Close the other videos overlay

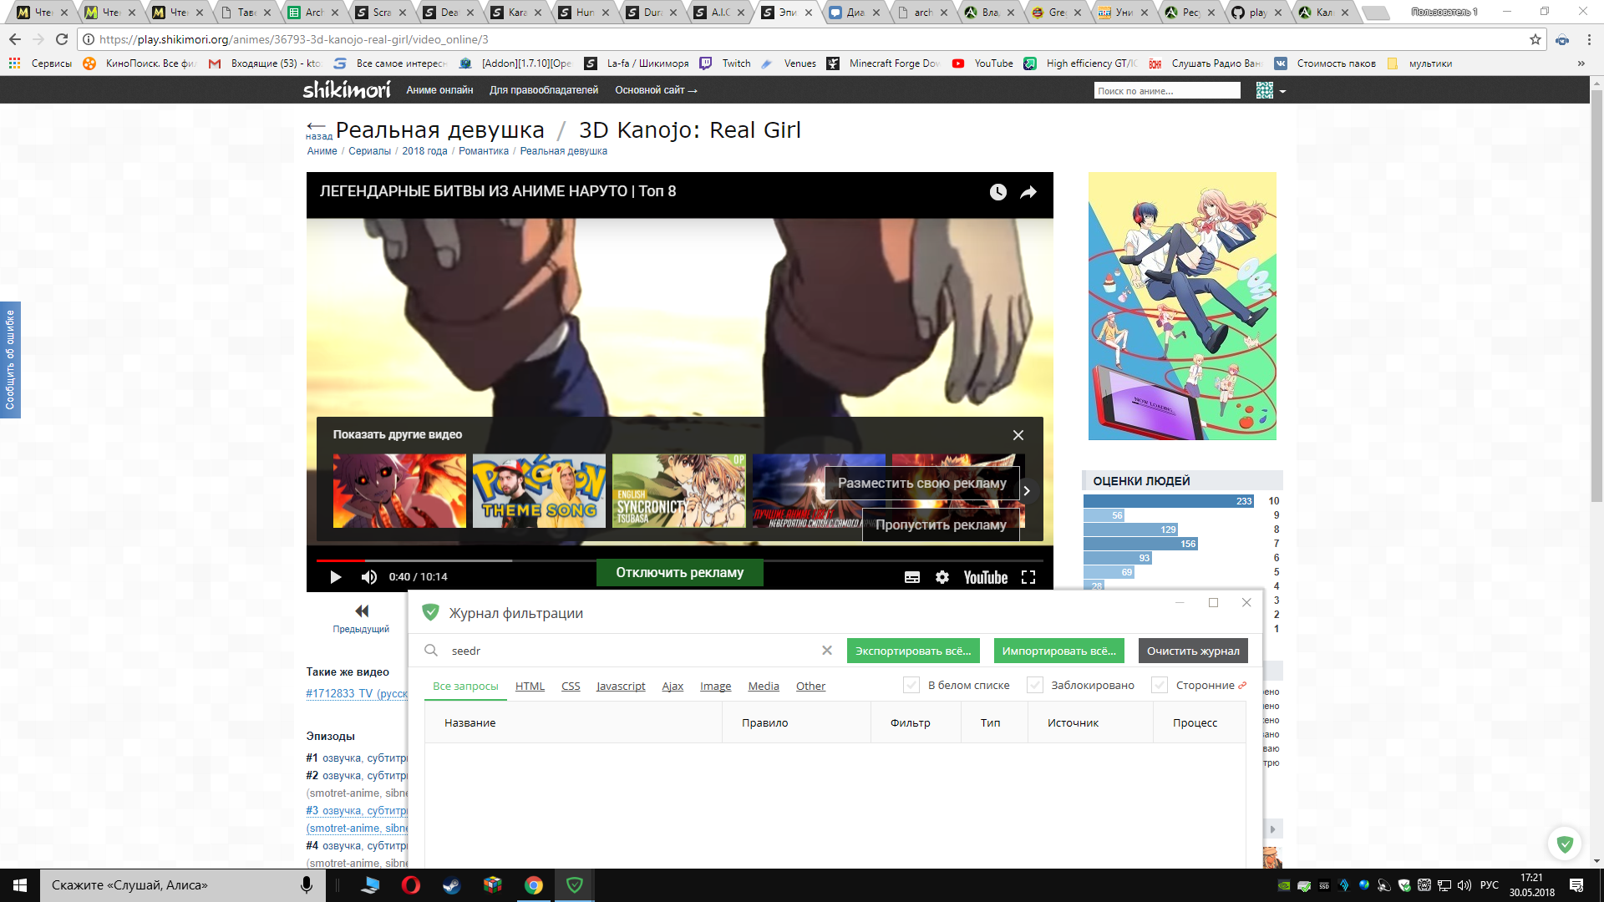(1018, 435)
